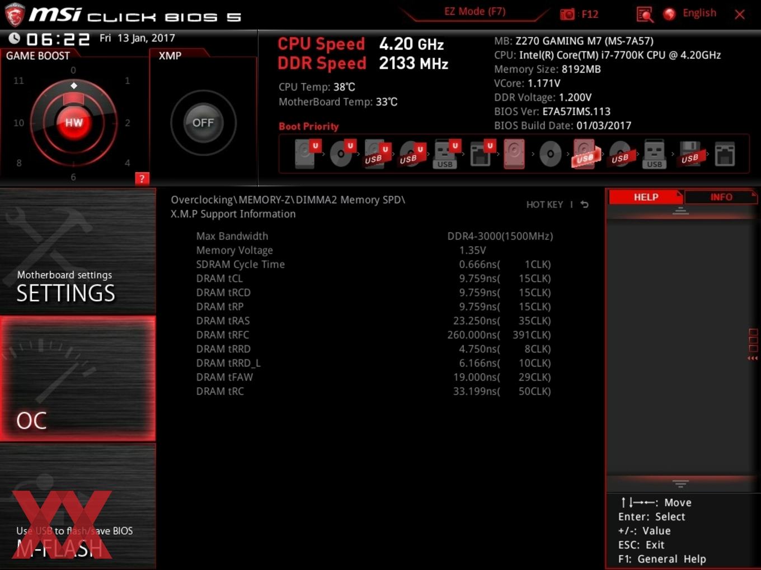Screen dimensions: 761x570
Task: Click the Boot Priority label
Action: click(309, 126)
